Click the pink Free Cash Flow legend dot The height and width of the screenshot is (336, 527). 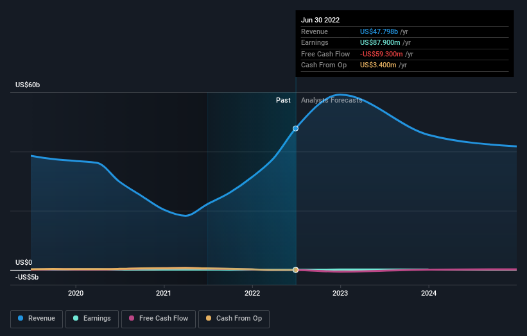coord(132,318)
